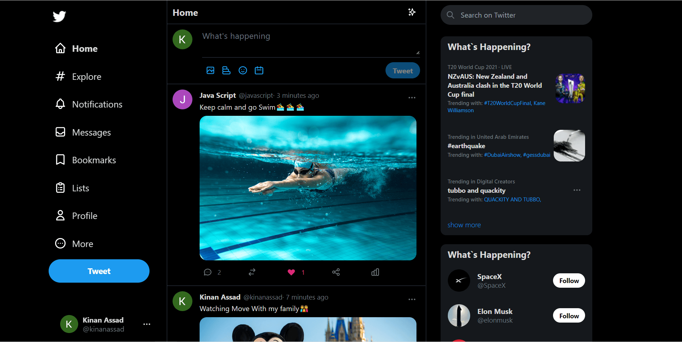Viewport: 682px width, 342px height.
Task: Navigate to the Bookmarks page
Action: click(x=94, y=160)
